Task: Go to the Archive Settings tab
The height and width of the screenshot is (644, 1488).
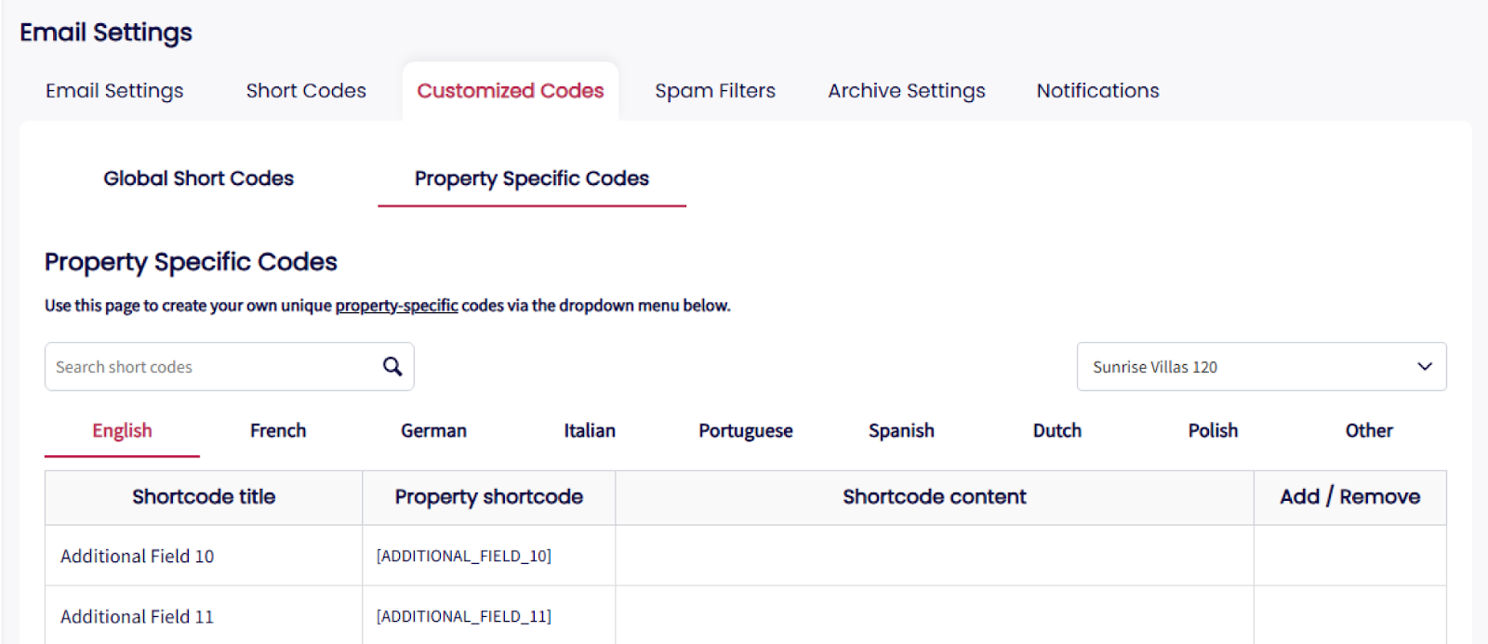Action: coord(906,91)
